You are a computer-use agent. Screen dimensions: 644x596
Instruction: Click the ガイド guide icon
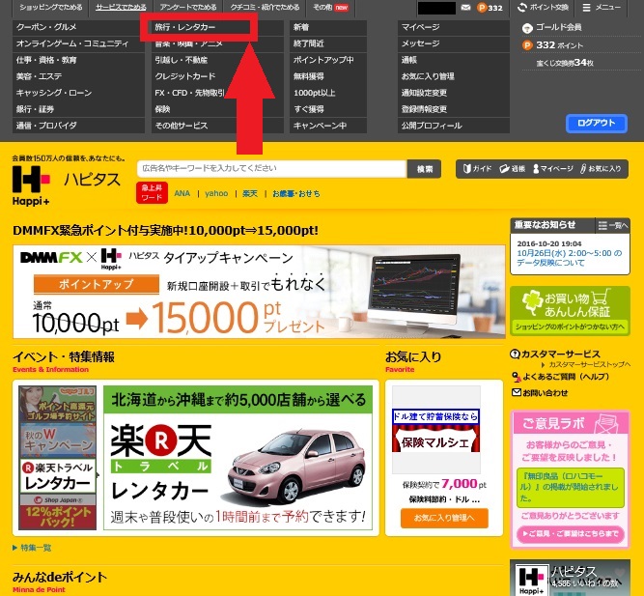pos(477,168)
